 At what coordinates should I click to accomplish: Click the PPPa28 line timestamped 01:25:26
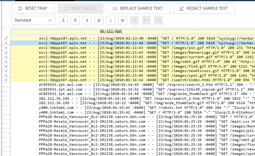(x=133, y=117)
